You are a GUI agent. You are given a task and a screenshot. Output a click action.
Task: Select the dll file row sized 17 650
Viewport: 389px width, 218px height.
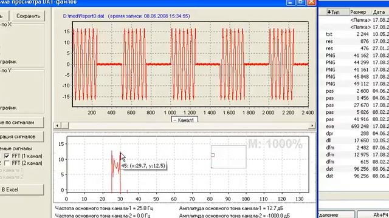pos(354,140)
